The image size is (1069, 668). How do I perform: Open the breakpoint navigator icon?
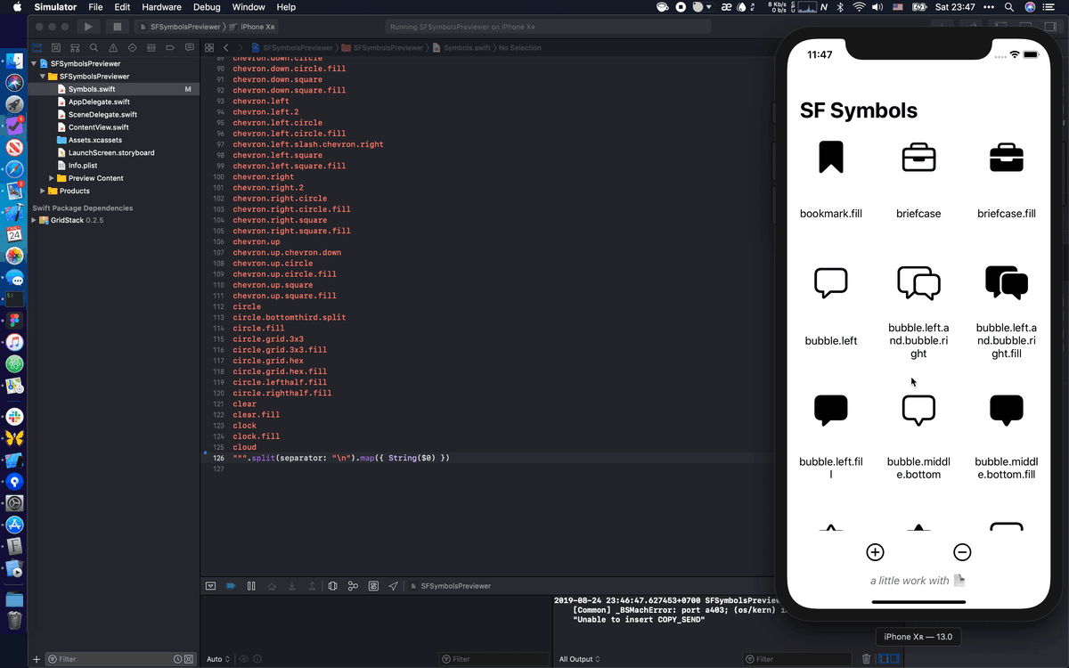click(x=170, y=47)
